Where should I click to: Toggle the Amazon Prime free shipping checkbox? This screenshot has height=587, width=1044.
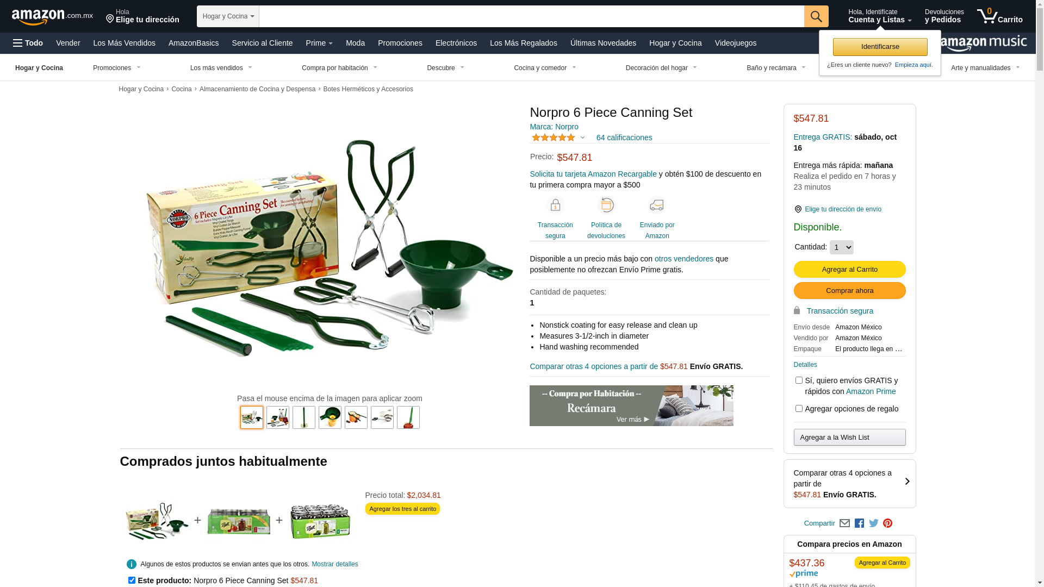[799, 380]
